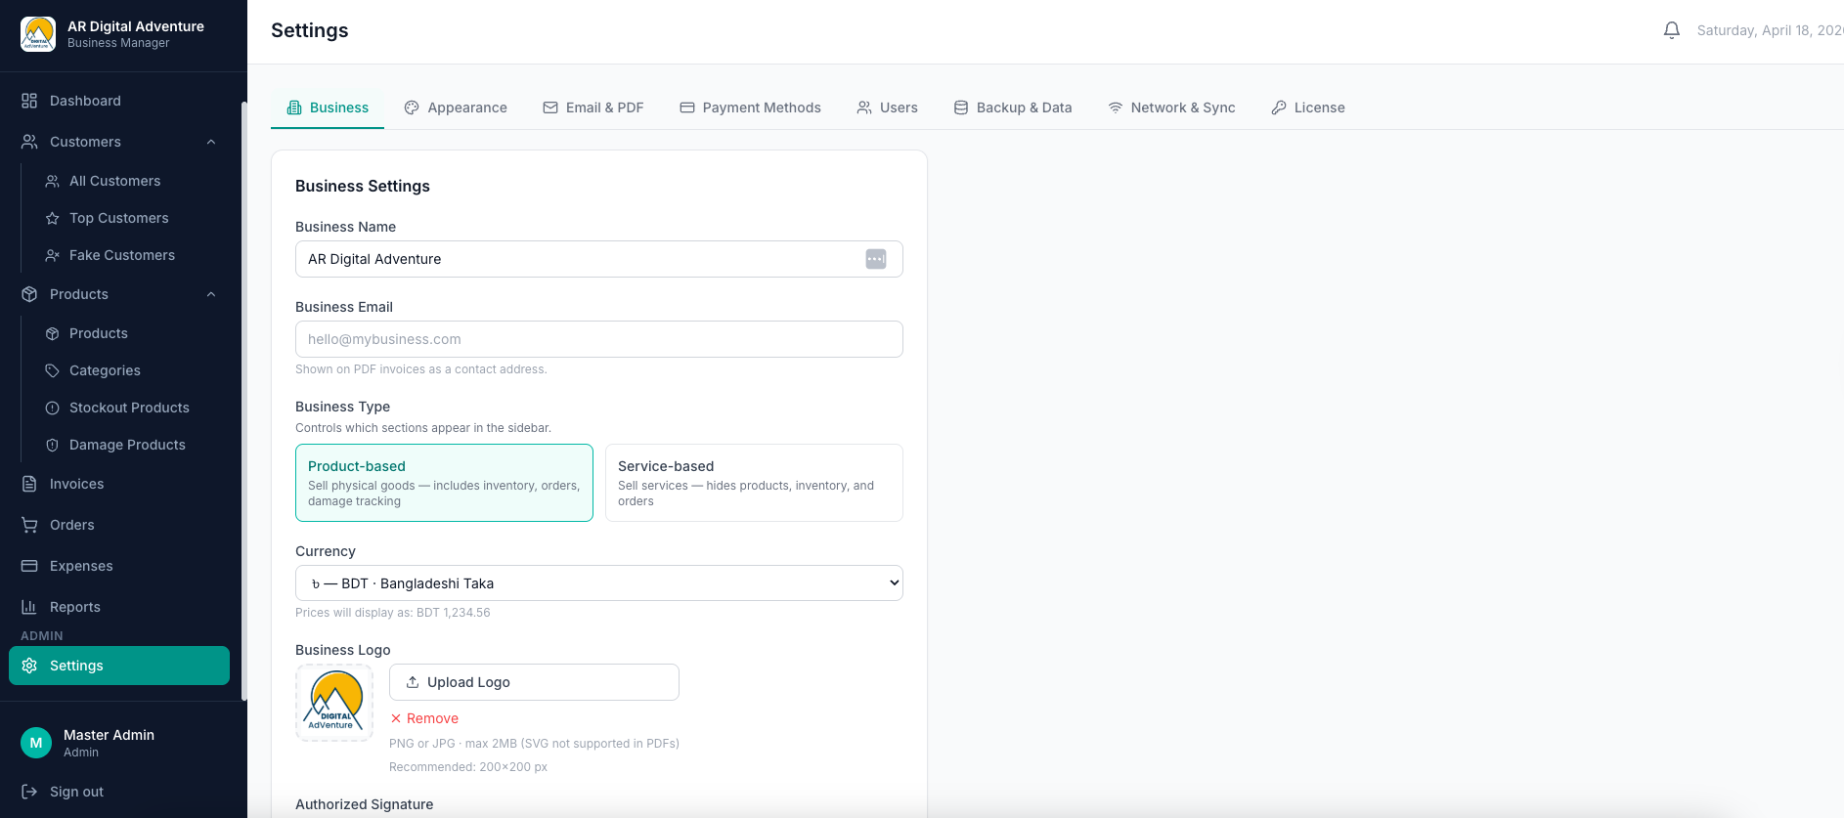
Task: Click the Products box icon in section header
Action: tap(29, 294)
